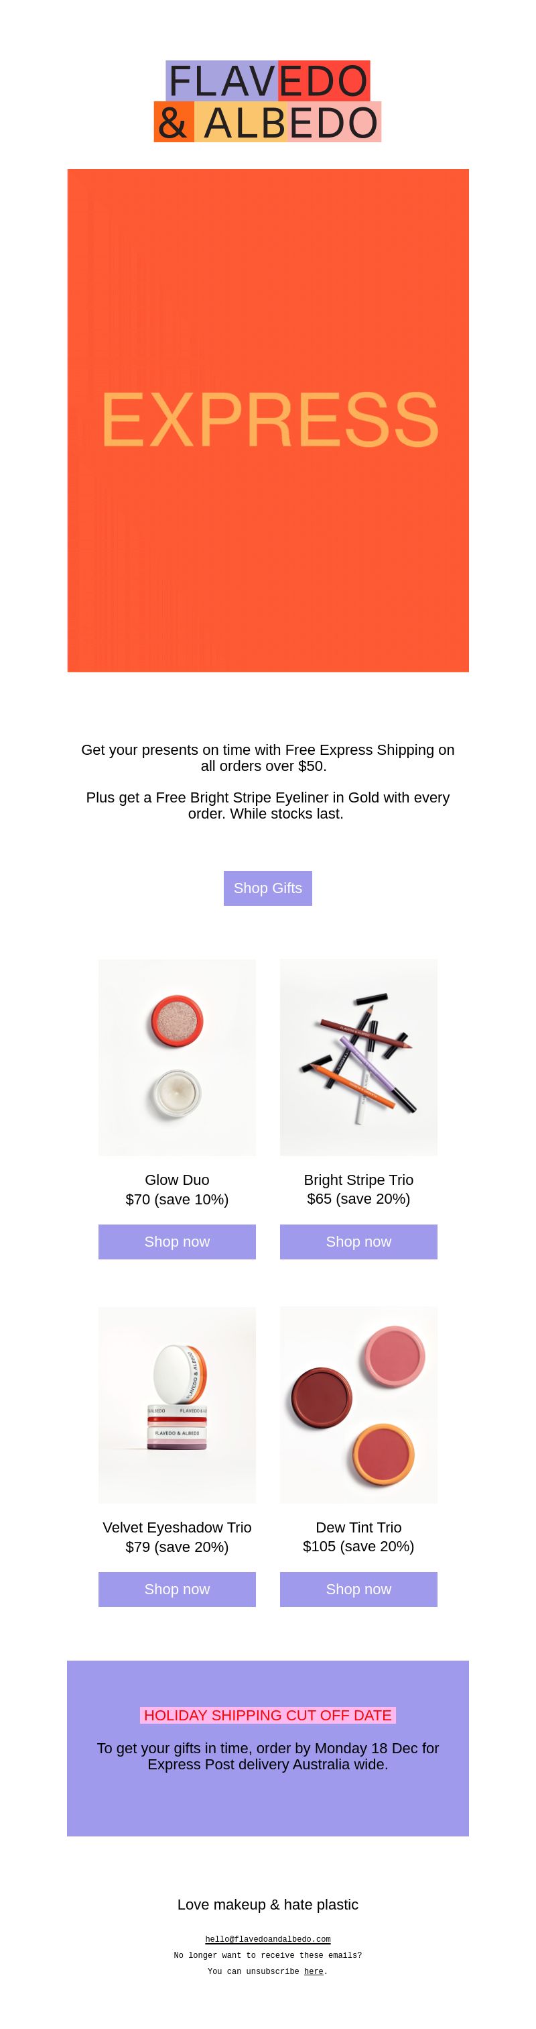Select the Velvet Eyeshadow Trio title text
Viewport: 536px width, 2029px height.
click(177, 1526)
